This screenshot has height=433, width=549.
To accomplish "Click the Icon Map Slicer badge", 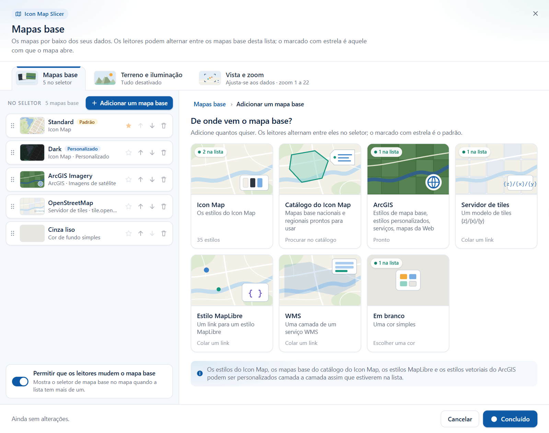I will pos(40,14).
